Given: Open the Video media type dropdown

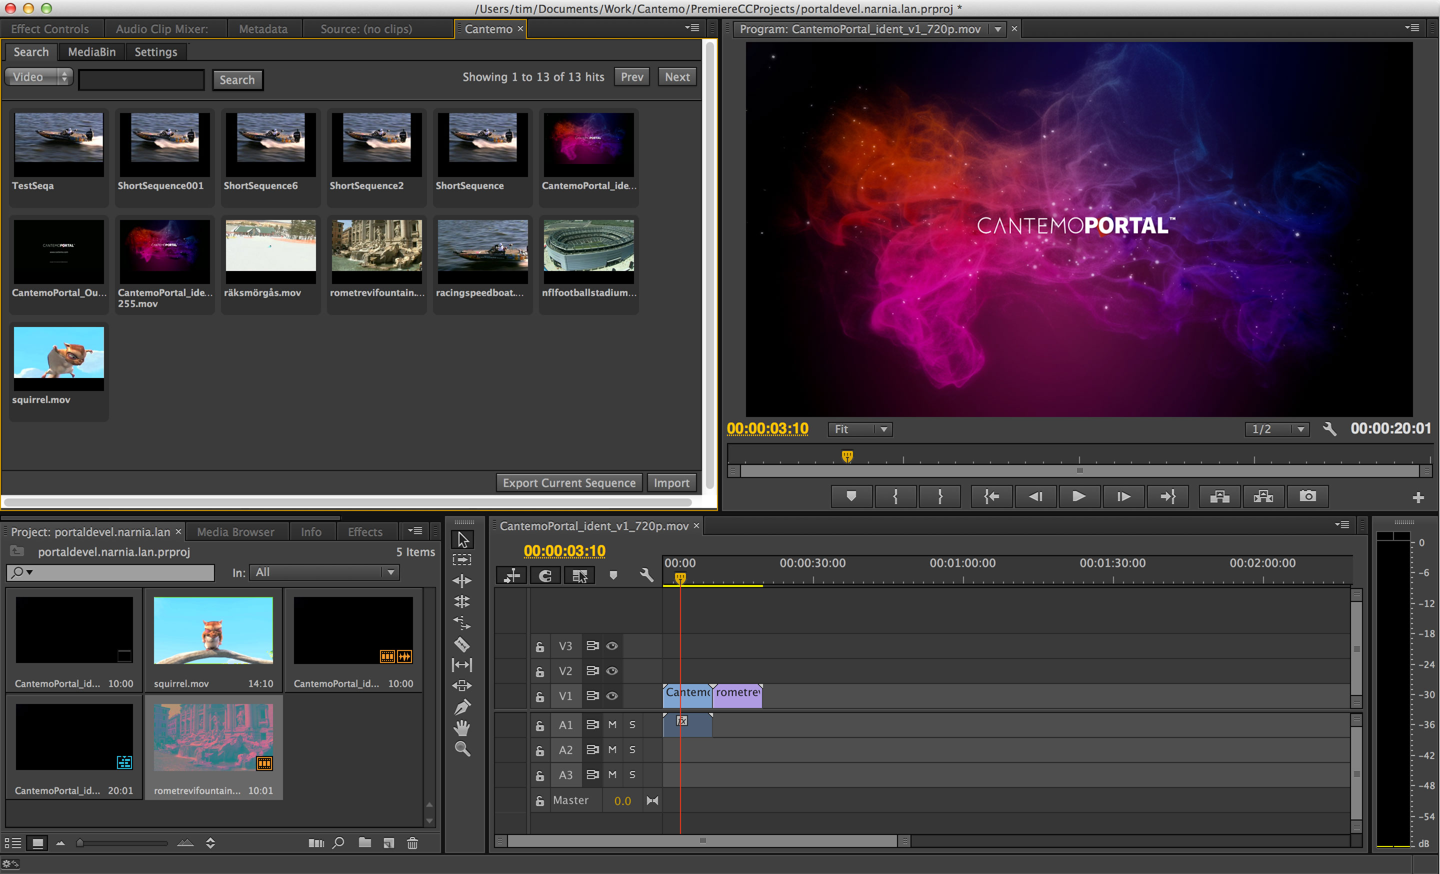Looking at the screenshot, I should (38, 77).
